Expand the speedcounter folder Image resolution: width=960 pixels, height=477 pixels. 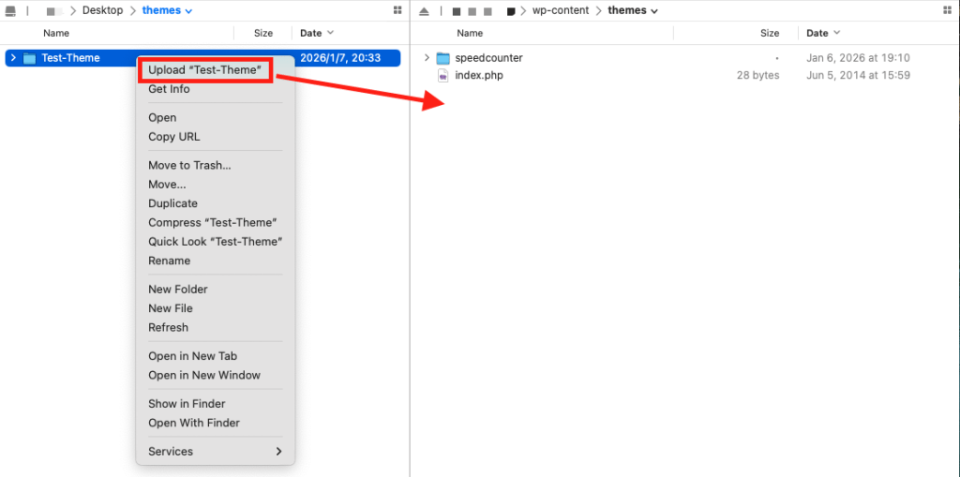[427, 58]
